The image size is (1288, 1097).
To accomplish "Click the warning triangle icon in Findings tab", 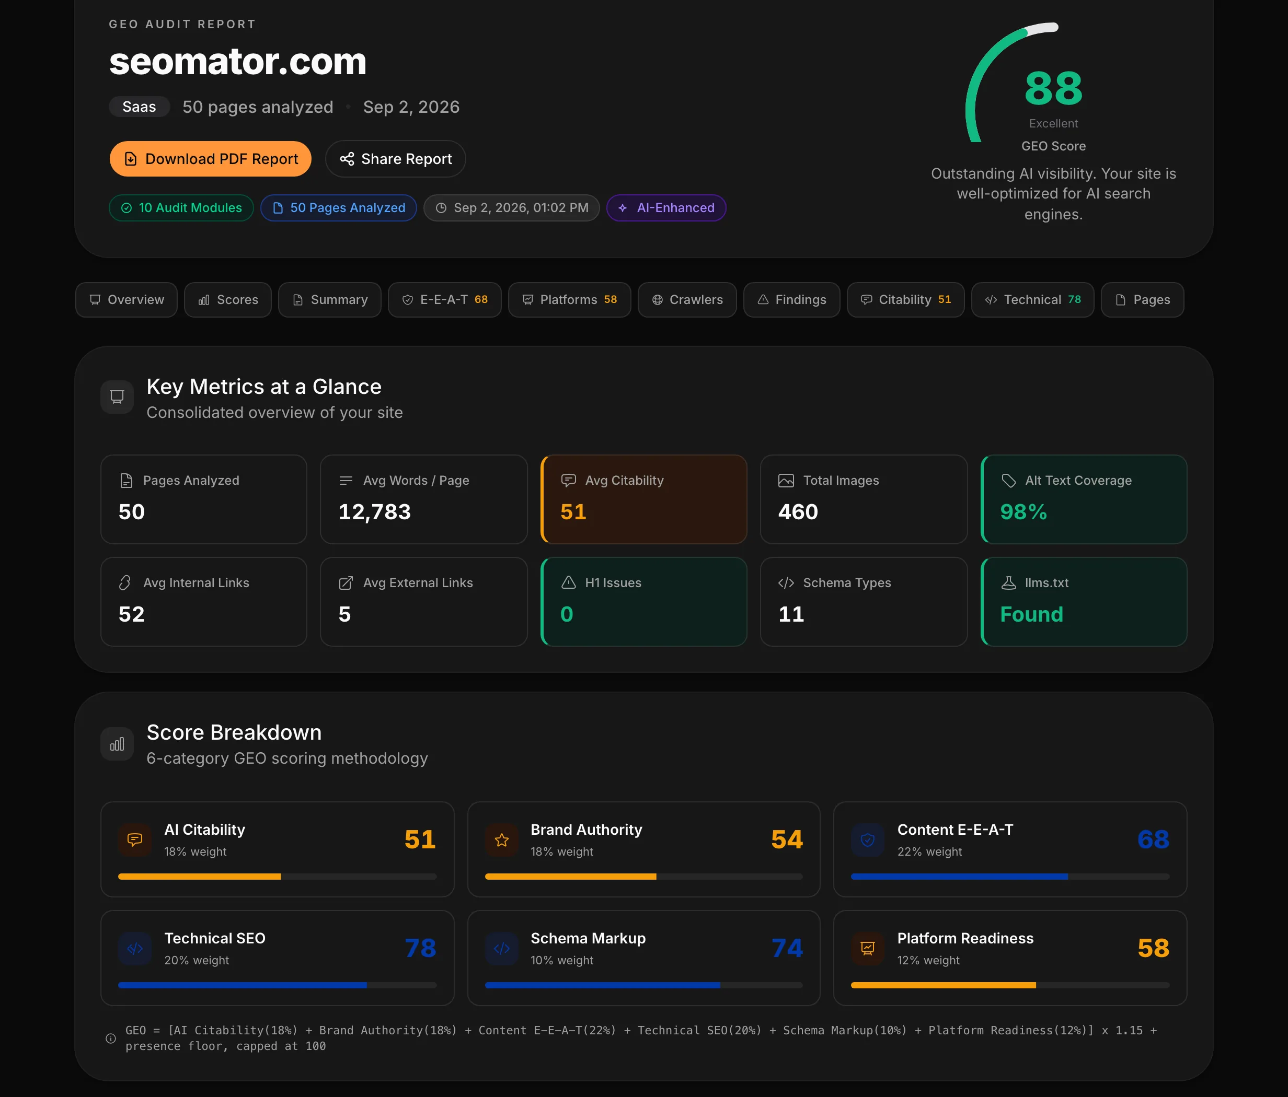I will click(763, 300).
